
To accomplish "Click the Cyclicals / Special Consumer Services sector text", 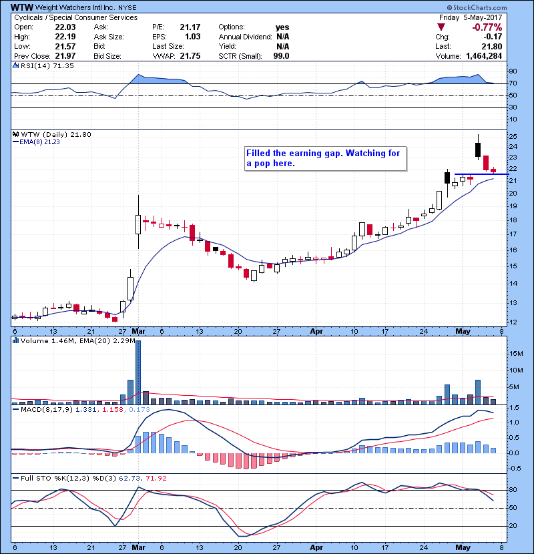I will (76, 17).
